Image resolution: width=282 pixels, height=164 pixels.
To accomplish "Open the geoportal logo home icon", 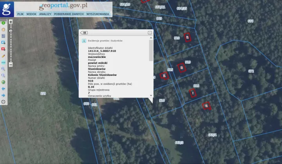I will (7, 9).
